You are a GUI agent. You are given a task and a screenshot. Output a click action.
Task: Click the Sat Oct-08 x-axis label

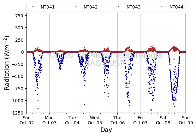(163, 120)
